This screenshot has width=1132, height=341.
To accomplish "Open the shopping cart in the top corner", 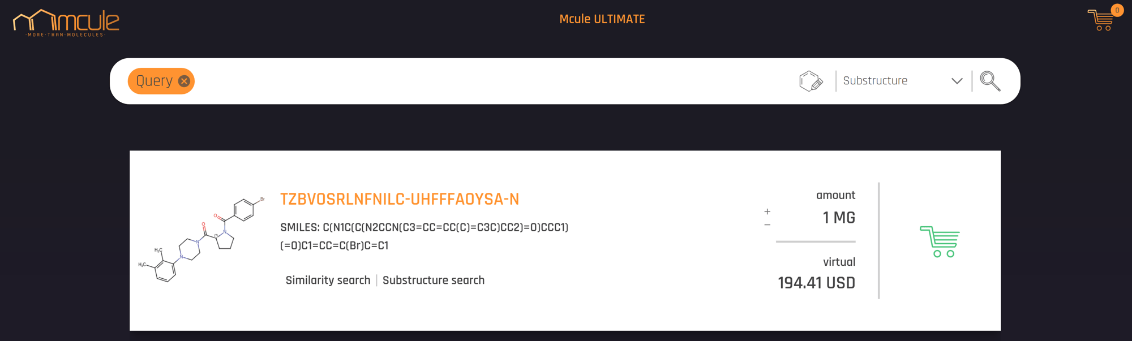I will tap(1101, 21).
